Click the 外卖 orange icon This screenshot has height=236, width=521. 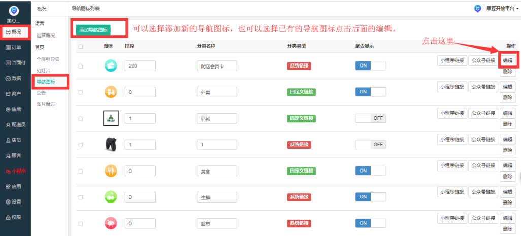click(111, 92)
